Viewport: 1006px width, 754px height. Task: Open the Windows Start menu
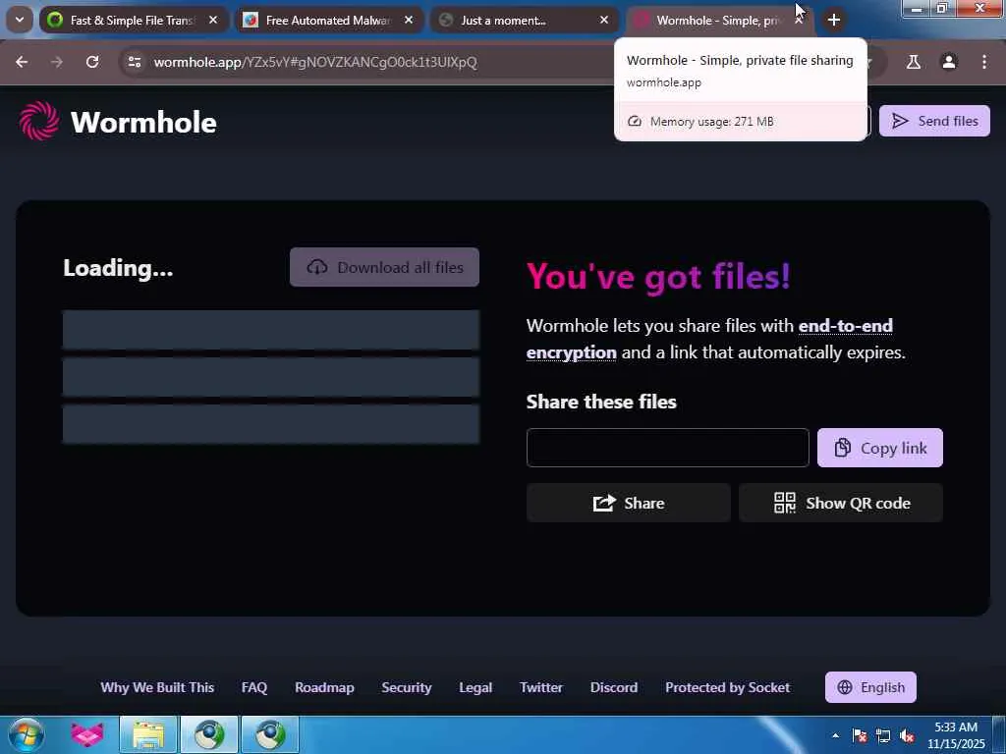(26, 734)
